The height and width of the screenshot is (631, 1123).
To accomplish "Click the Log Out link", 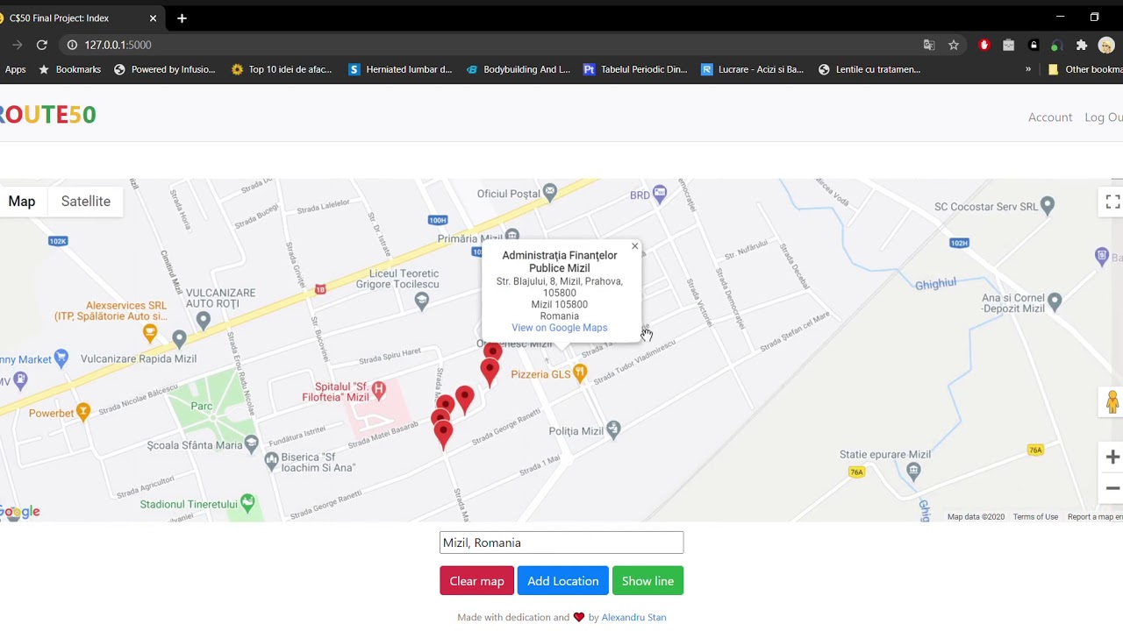I will click(x=1104, y=117).
